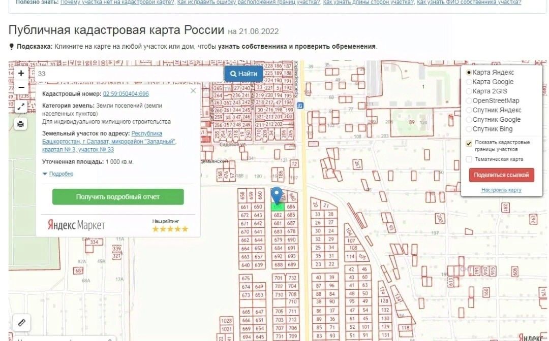Click parcel 678 on the map
The image size is (549, 341).
point(291,231)
